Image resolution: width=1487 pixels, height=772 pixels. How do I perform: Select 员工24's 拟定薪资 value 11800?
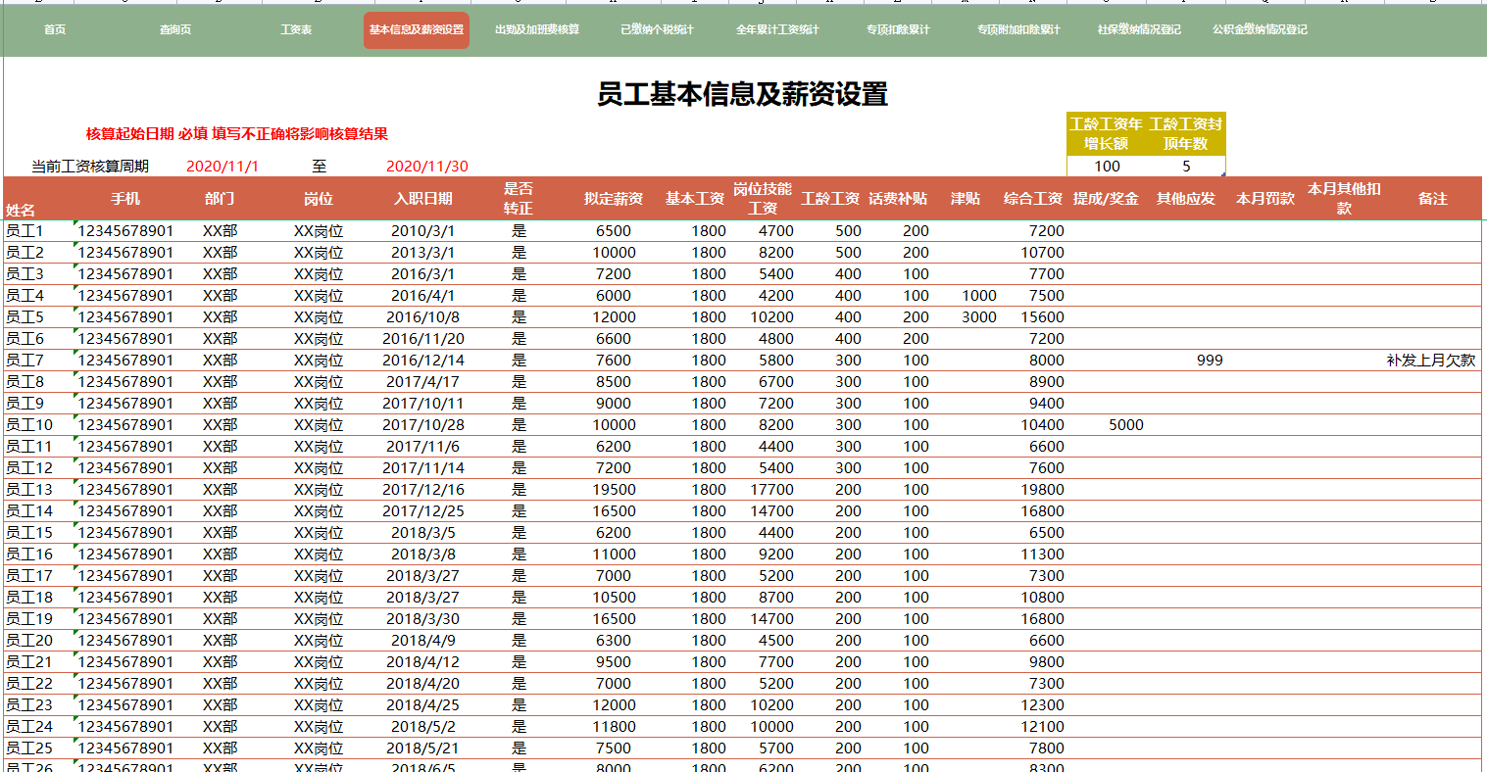614,727
